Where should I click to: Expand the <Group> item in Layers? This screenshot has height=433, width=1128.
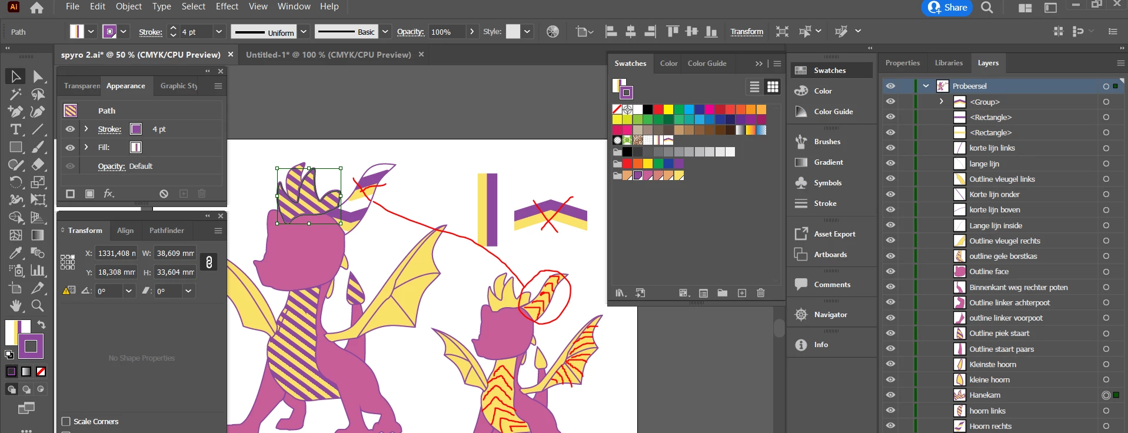[941, 101]
